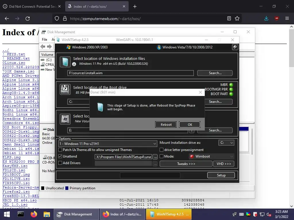Click the installation drive icon
This screenshot has width=294, height=220.
click(65, 119)
